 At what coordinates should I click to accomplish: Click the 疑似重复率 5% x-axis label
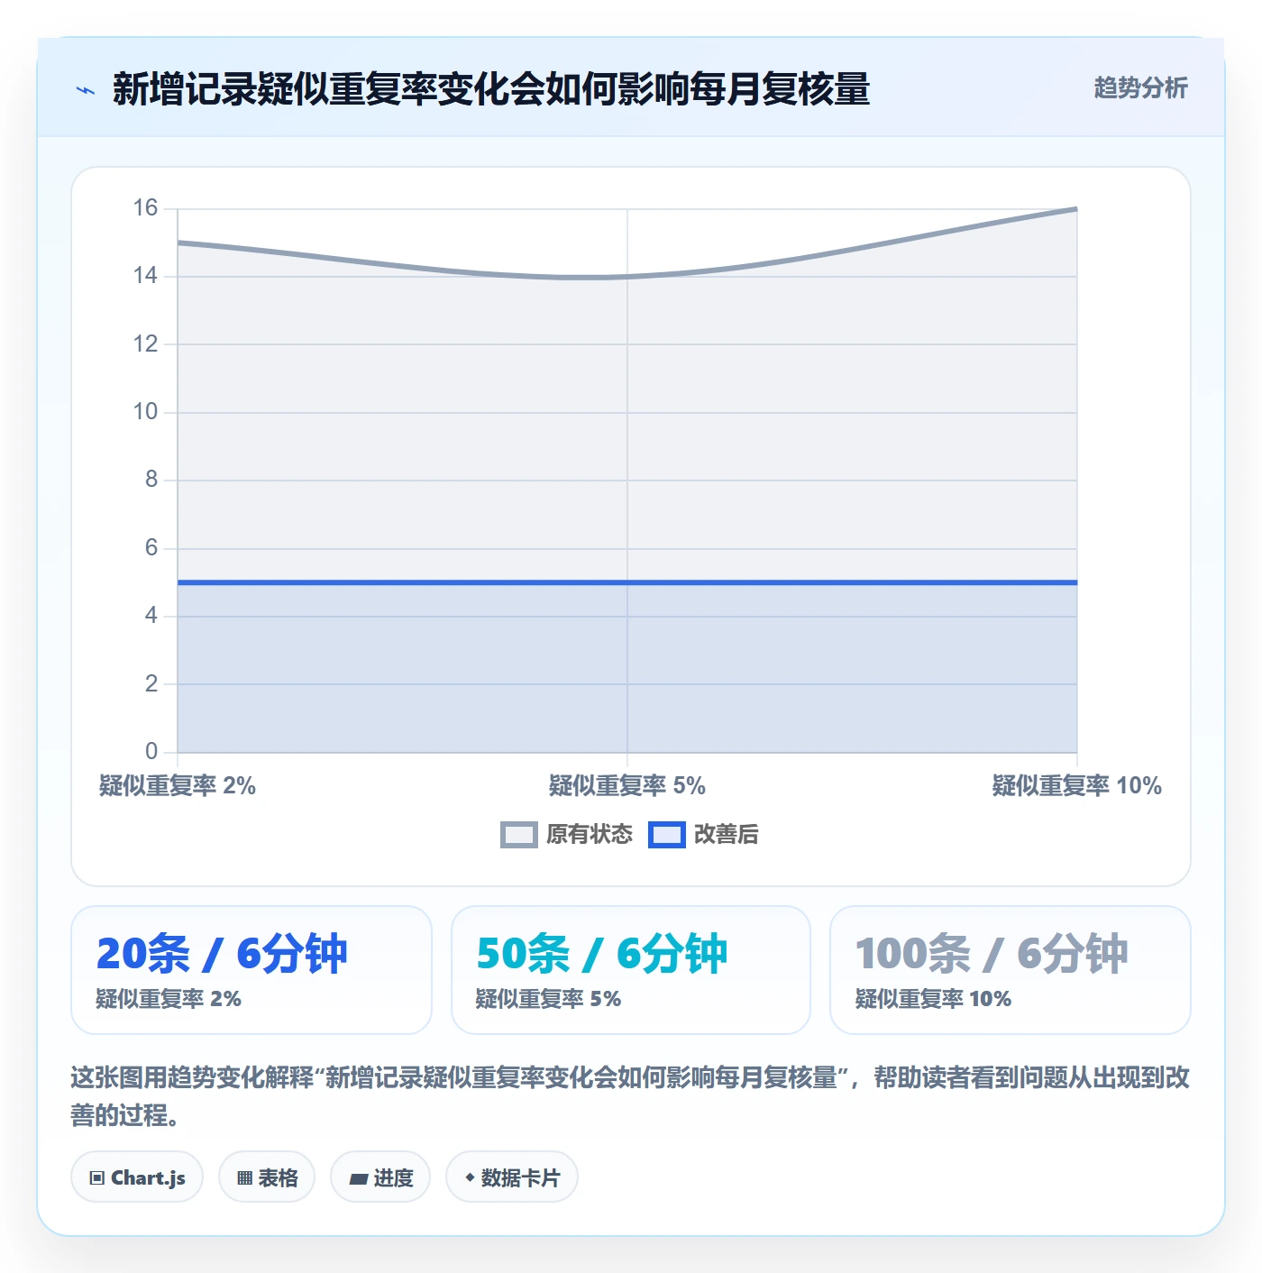coord(627,786)
